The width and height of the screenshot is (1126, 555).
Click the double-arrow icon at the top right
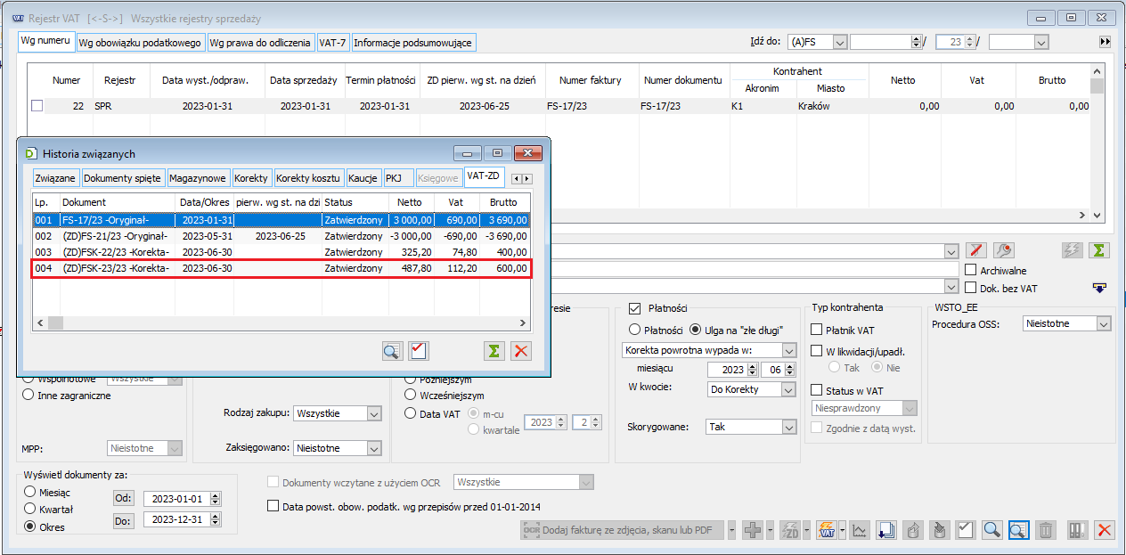tap(1105, 42)
